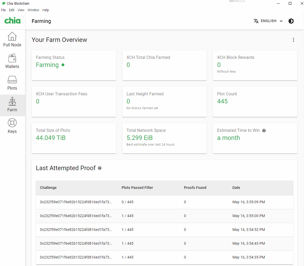Click date May 16, 3:55:00 PM
The image size is (304, 266).
coord(249,216)
